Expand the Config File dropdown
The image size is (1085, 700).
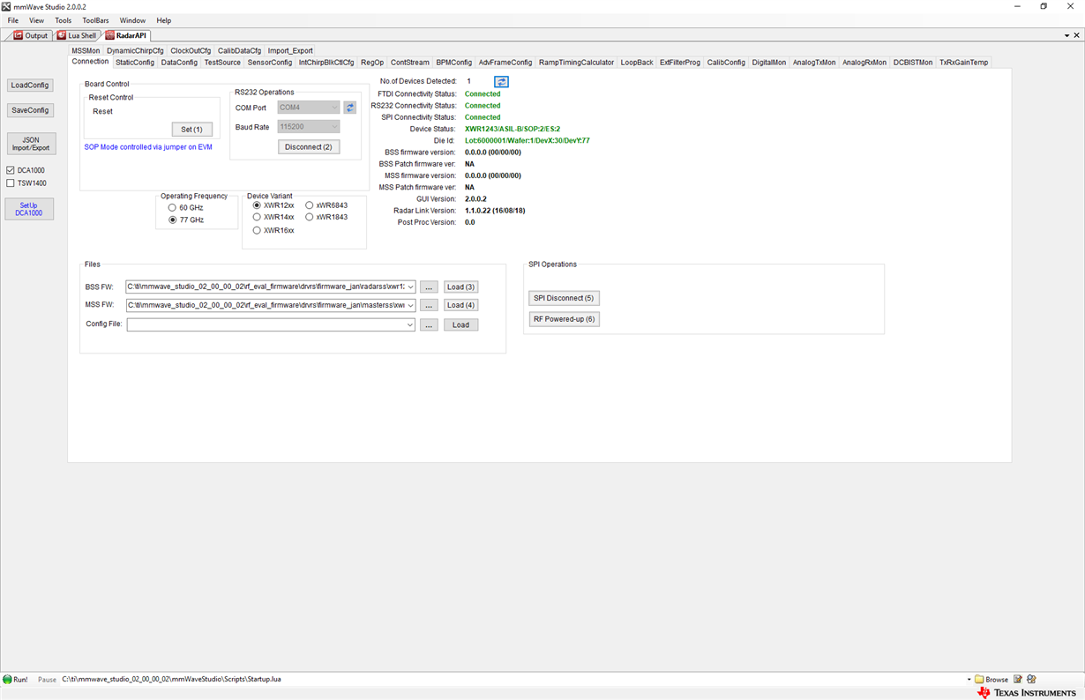(410, 325)
